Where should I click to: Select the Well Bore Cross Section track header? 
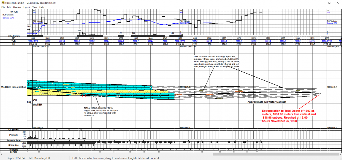click(x=13, y=87)
